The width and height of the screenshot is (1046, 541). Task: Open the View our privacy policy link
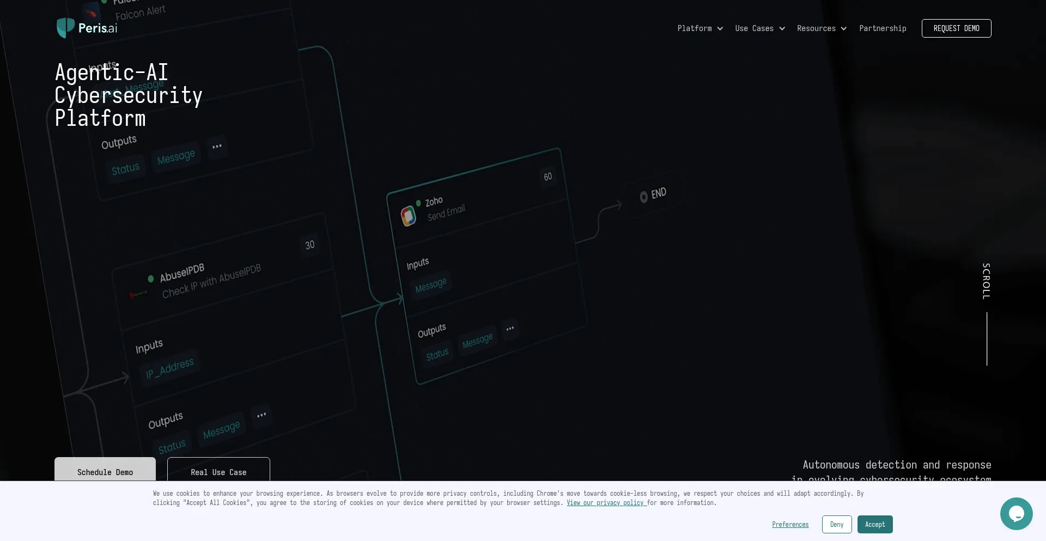coord(606,503)
